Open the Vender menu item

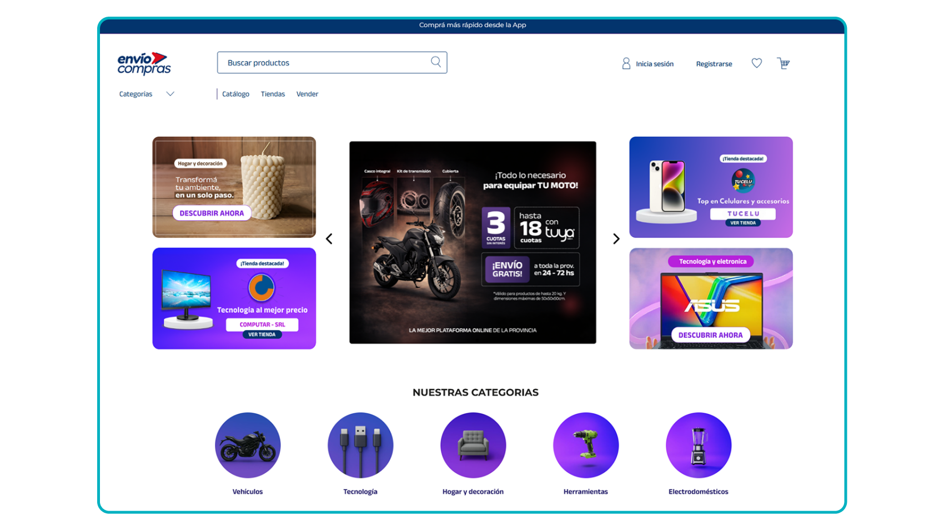307,94
